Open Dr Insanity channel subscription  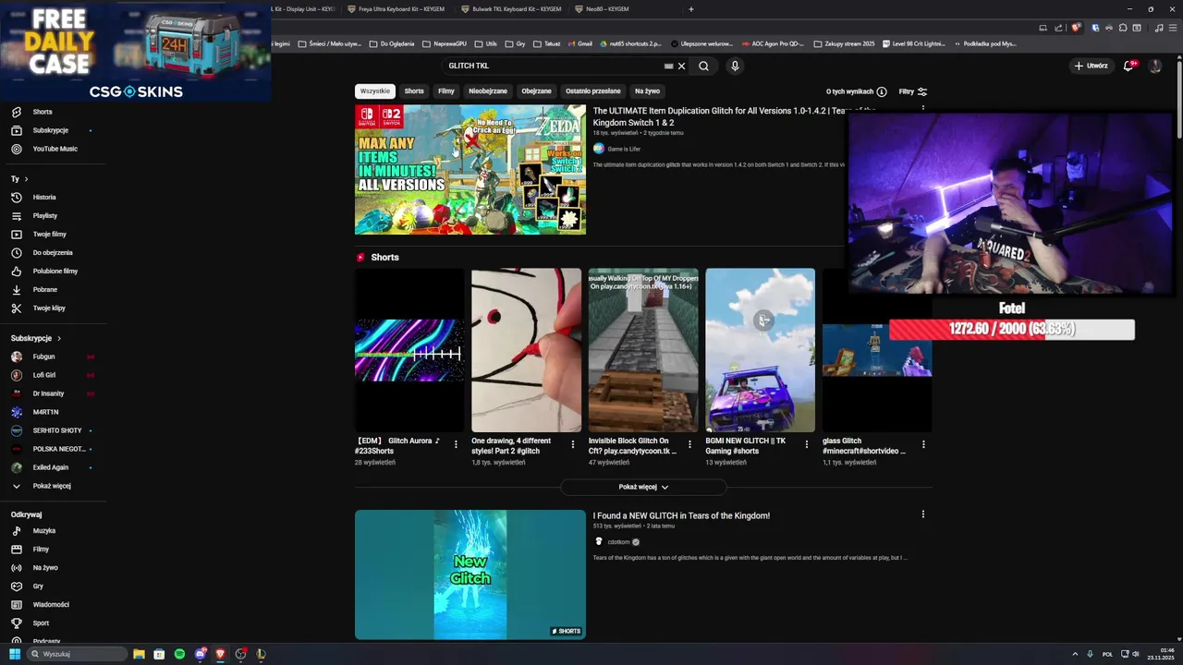(48, 393)
